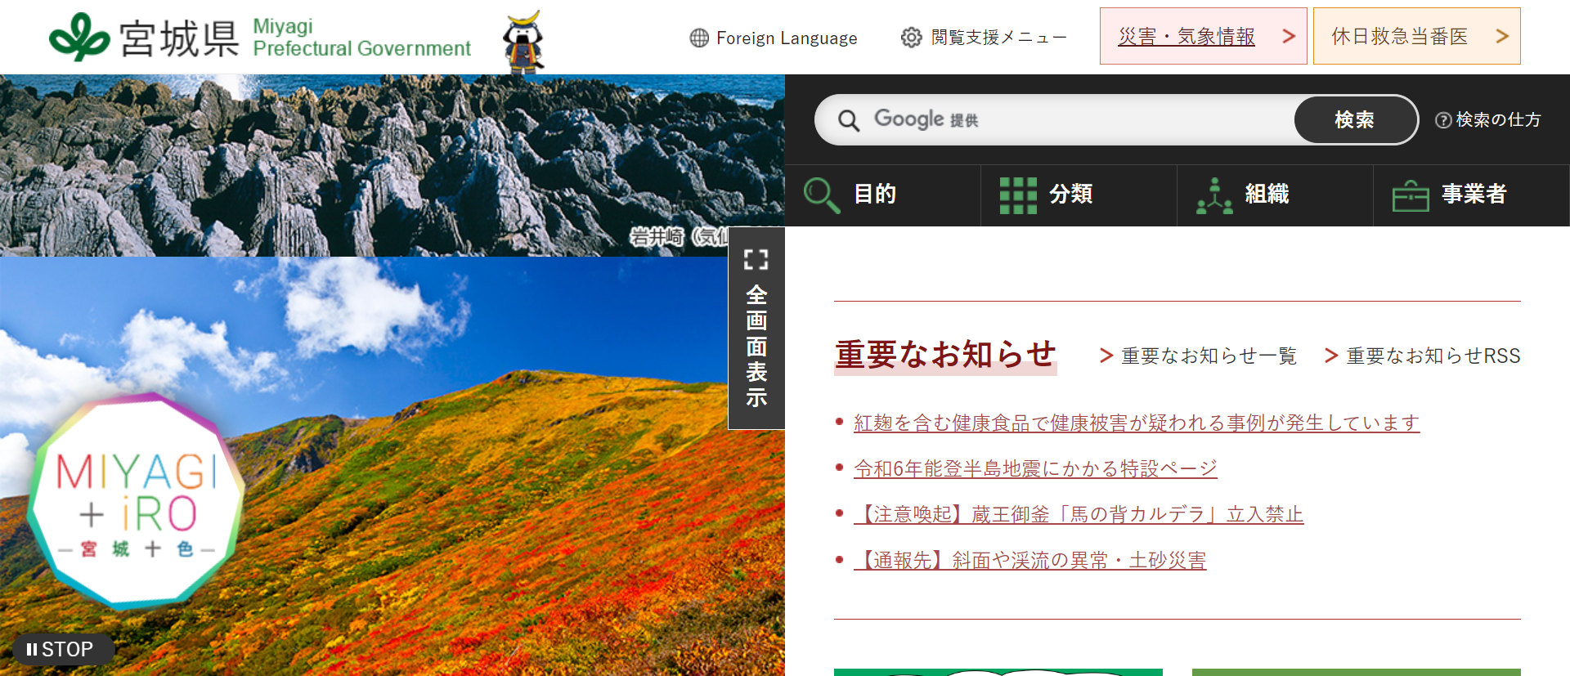
Task: Open the 休日救急当番医 link
Action: click(x=1416, y=36)
